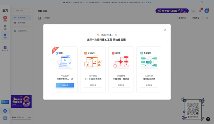Image resolution: width=214 pixels, height=124 pixels.
Task: Click 立即体验 under 设计说明 标注切图
Action: coord(93,85)
